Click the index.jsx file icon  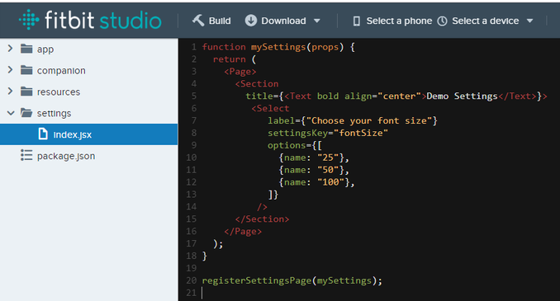[43, 134]
